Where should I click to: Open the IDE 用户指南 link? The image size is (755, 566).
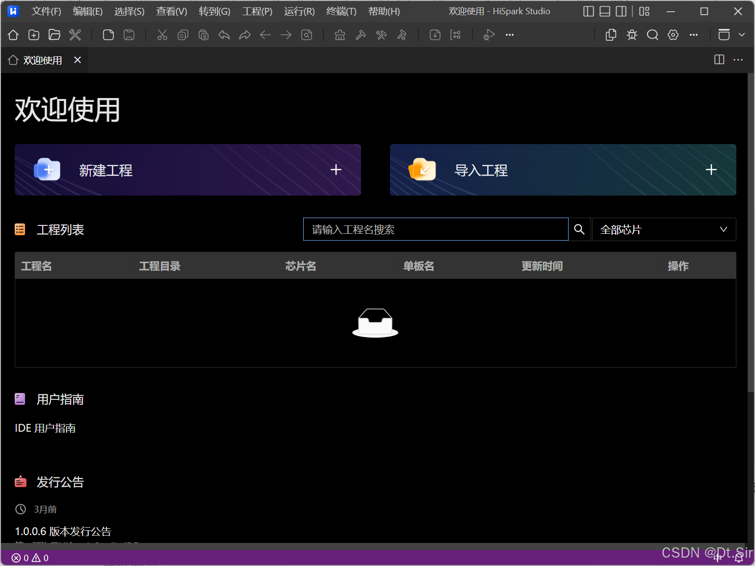(45, 428)
